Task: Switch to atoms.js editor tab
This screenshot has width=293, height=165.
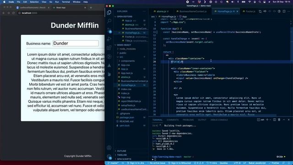Action: point(161,11)
